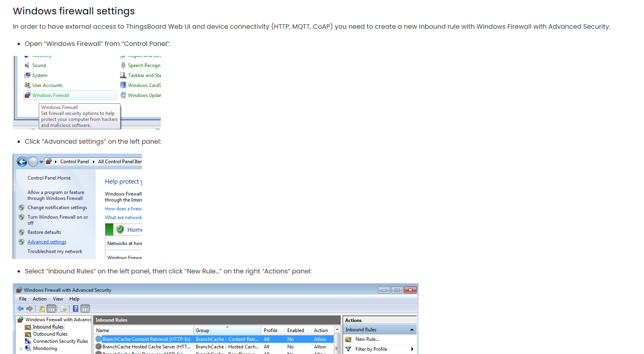Click the Enabled column header

(x=298, y=330)
